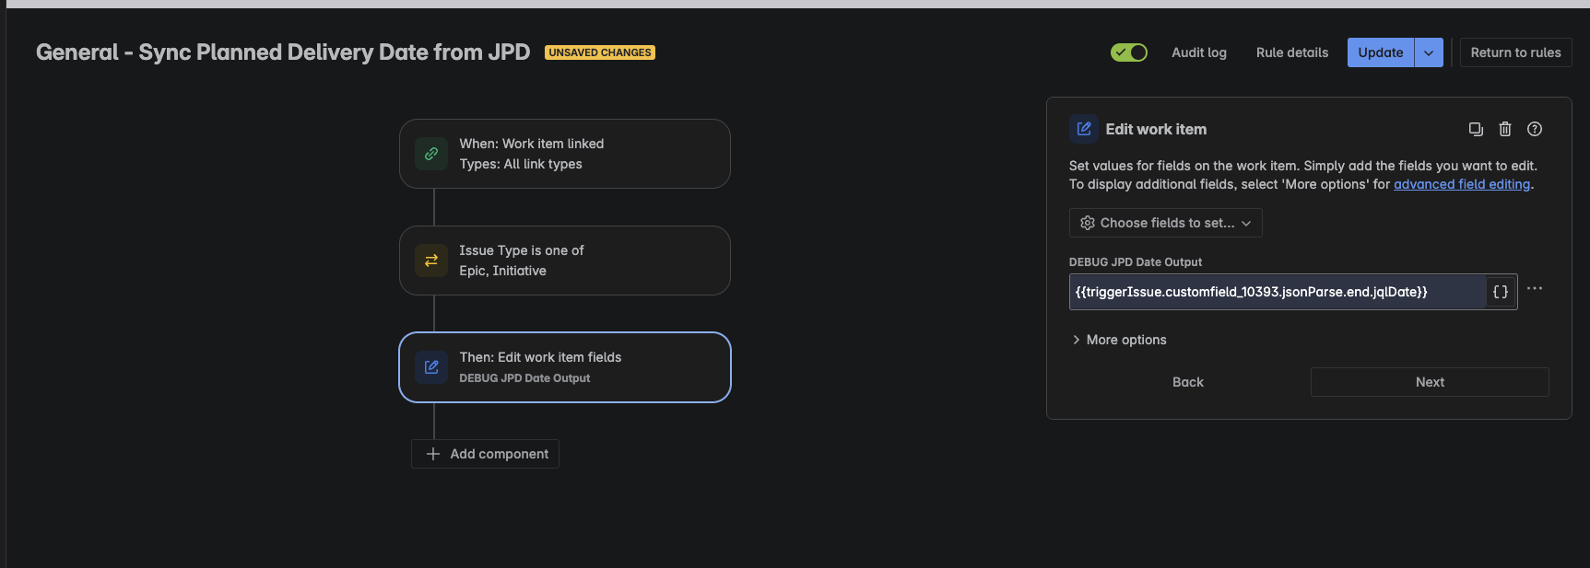
Task: Insert smart value with curly braces button
Action: pos(1501,292)
